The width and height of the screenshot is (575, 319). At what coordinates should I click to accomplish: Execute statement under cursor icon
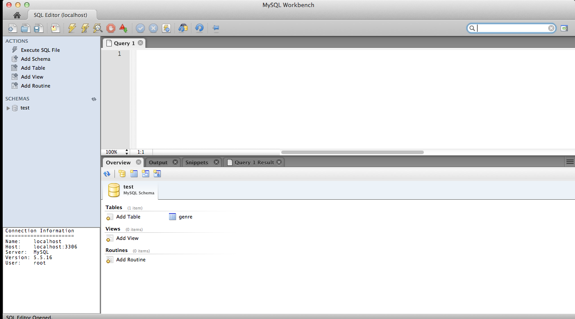pos(85,28)
